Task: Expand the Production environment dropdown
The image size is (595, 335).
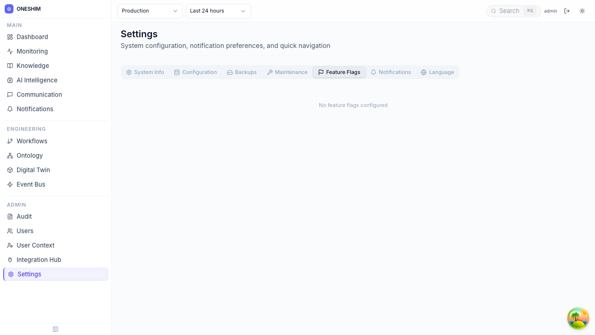Action: pyautogui.click(x=150, y=11)
